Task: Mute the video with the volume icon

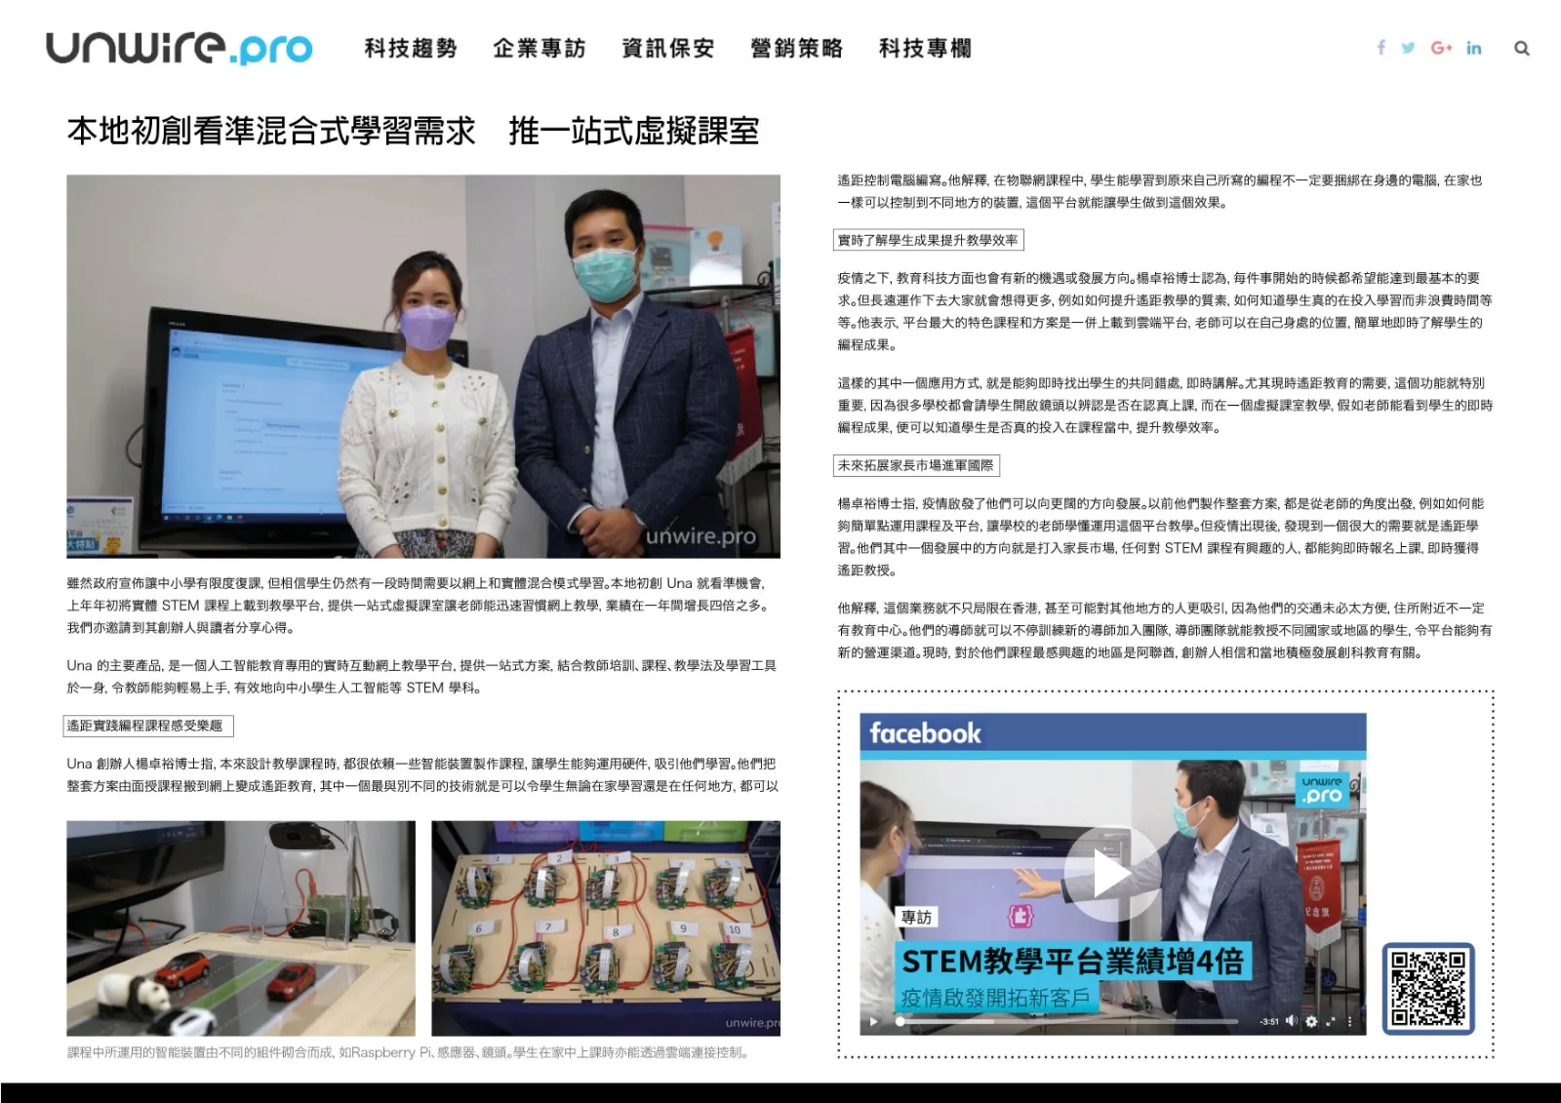Action: tap(1292, 1021)
